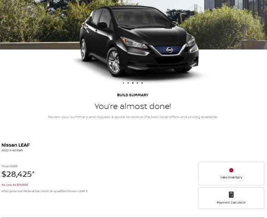Click the black Nissan LEAF car image
267x218 pixels.
[x=139, y=41]
